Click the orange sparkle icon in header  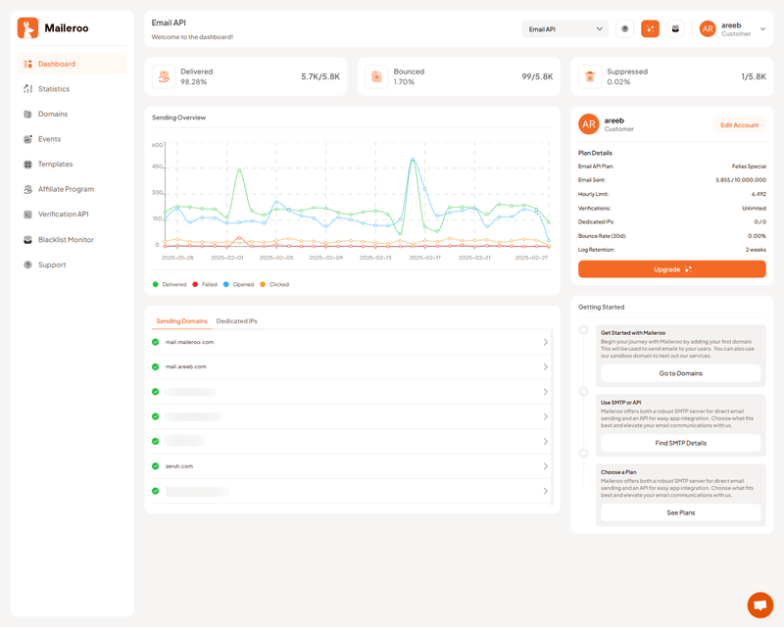[x=650, y=29]
